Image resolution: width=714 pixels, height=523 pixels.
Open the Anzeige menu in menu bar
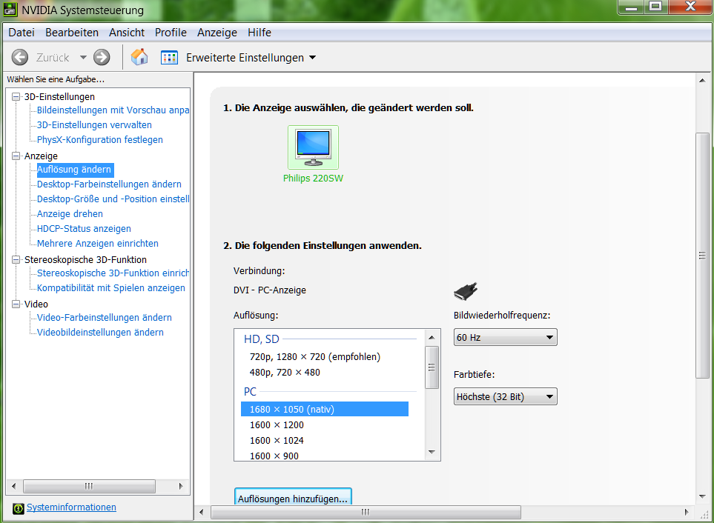coord(217,33)
